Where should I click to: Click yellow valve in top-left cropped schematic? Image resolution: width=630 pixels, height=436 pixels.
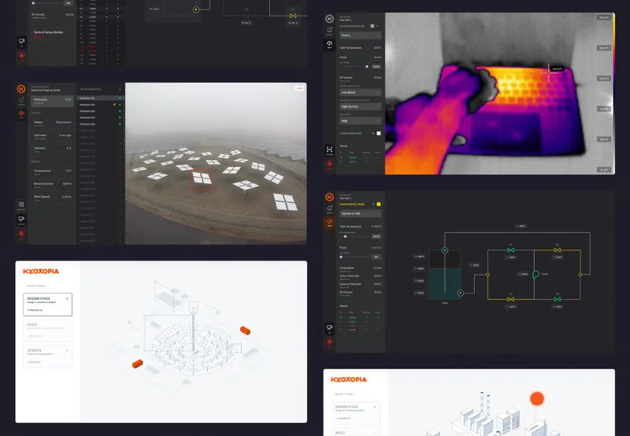coord(293,16)
